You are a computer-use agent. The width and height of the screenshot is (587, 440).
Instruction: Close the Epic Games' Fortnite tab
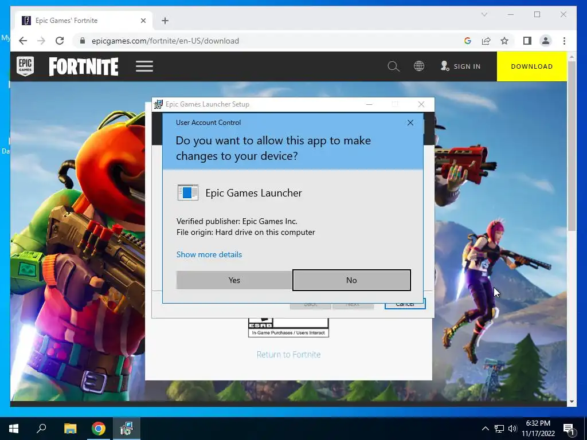pos(143,21)
